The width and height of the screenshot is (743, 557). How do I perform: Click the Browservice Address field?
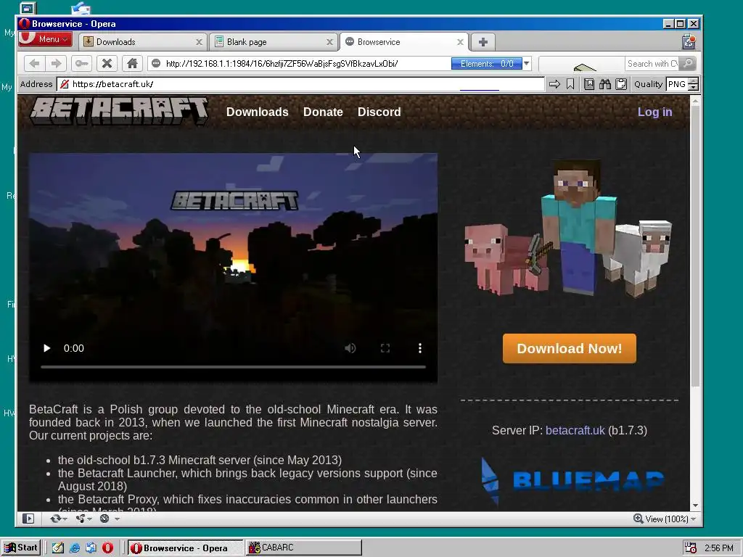[300, 84]
